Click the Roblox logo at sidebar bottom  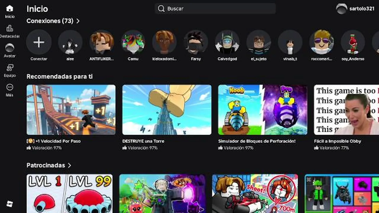coord(9,204)
